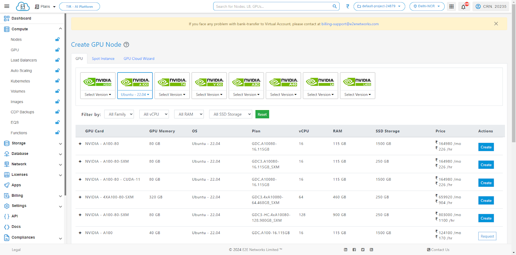This screenshot has height=255, width=516.
Task: Click lock icon next to Kubernetes
Action: 57,81
